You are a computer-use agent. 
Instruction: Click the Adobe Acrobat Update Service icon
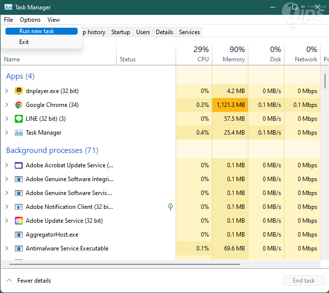tap(19, 165)
